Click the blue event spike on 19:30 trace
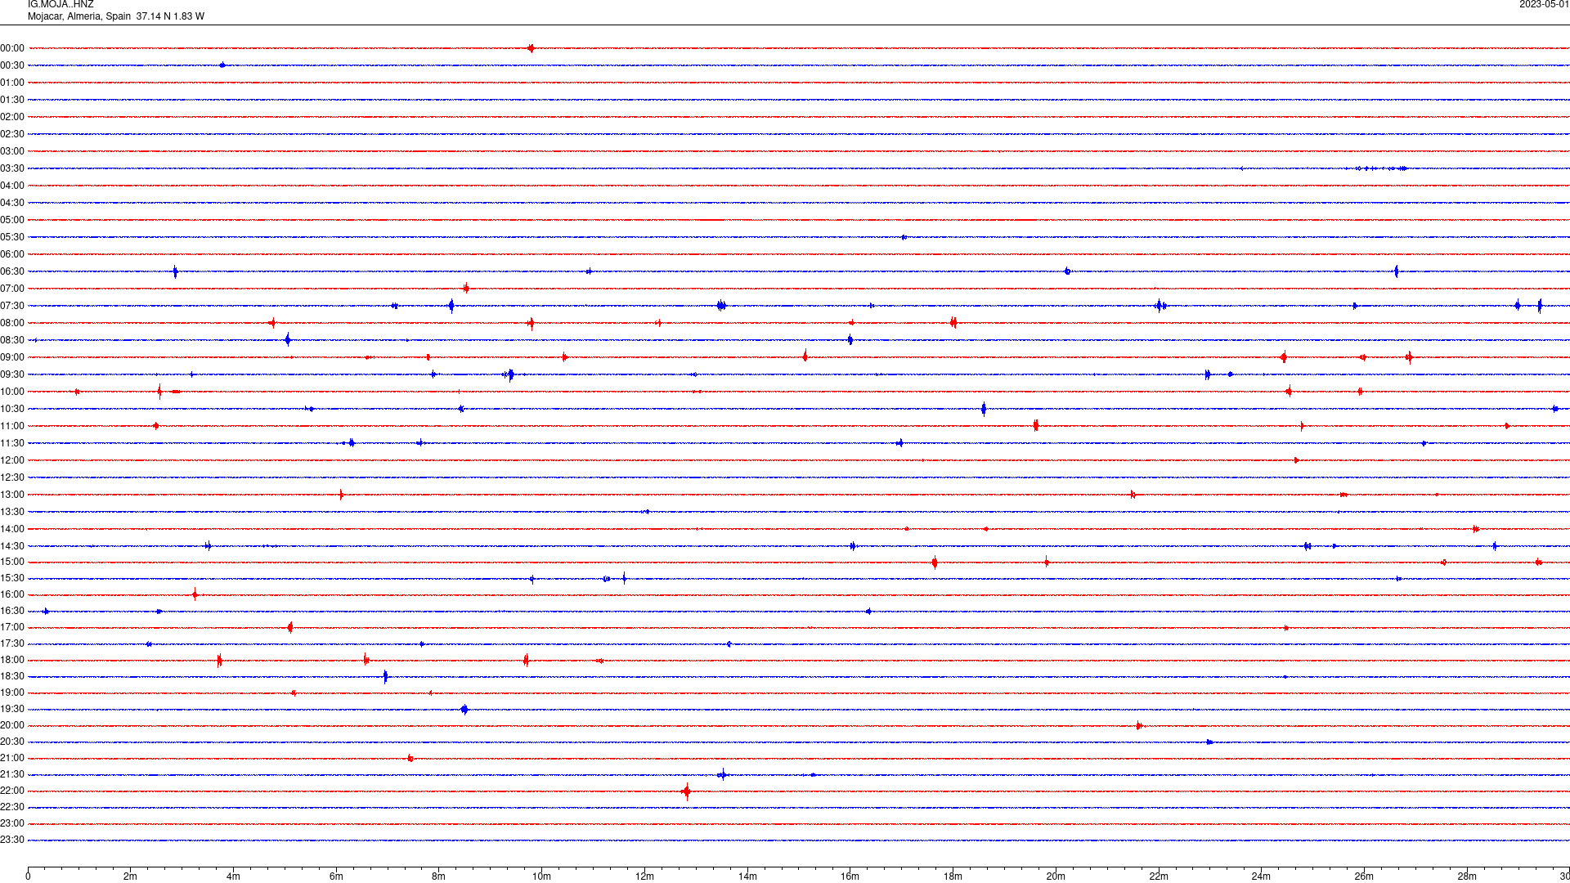Viewport: 1570px width, 883px height. tap(464, 709)
